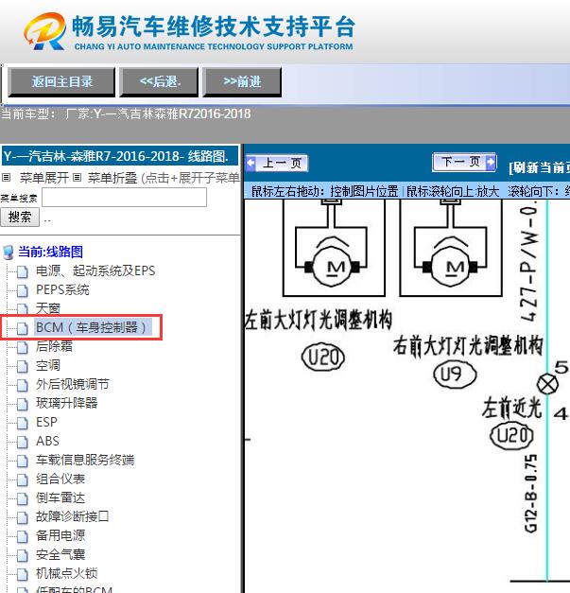Click the 当前车型 vehicle model text
570x593 pixels.
coord(126,113)
